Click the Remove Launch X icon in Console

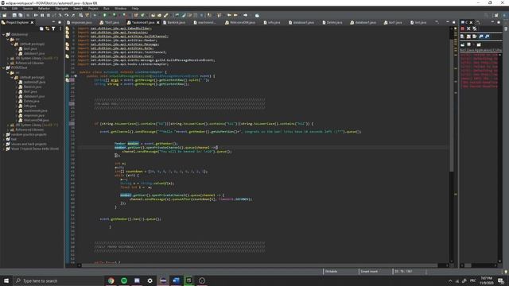click(468, 29)
